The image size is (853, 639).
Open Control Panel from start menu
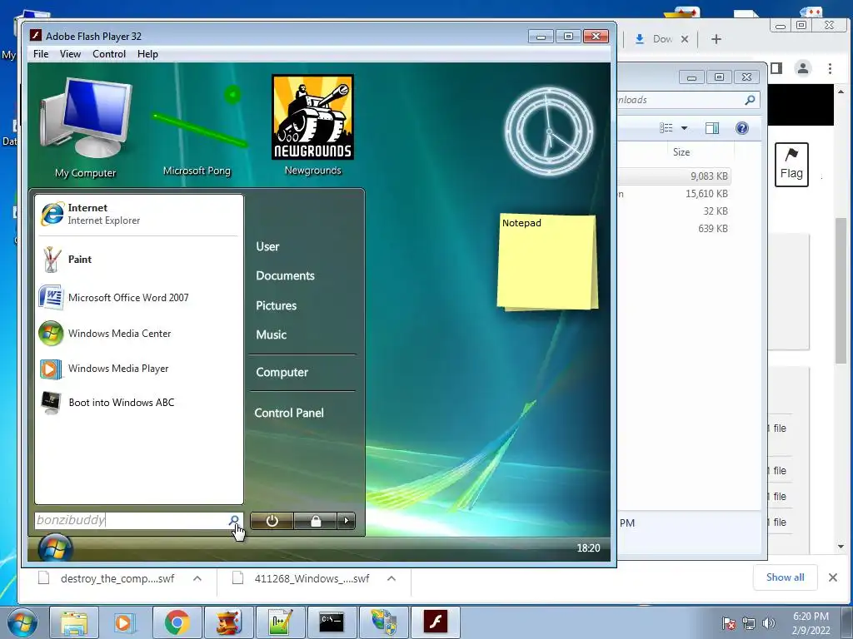289,413
